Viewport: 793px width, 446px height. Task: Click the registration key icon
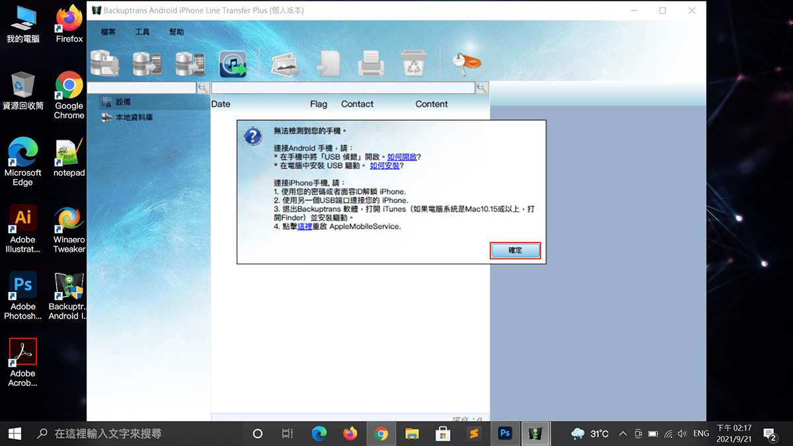(x=467, y=62)
